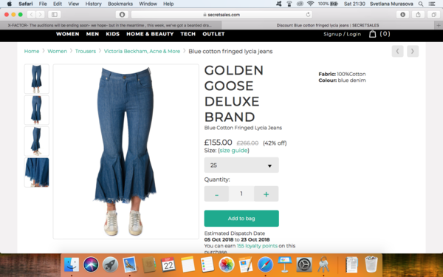
Task: Click the Safari share button
Action: 418,15
